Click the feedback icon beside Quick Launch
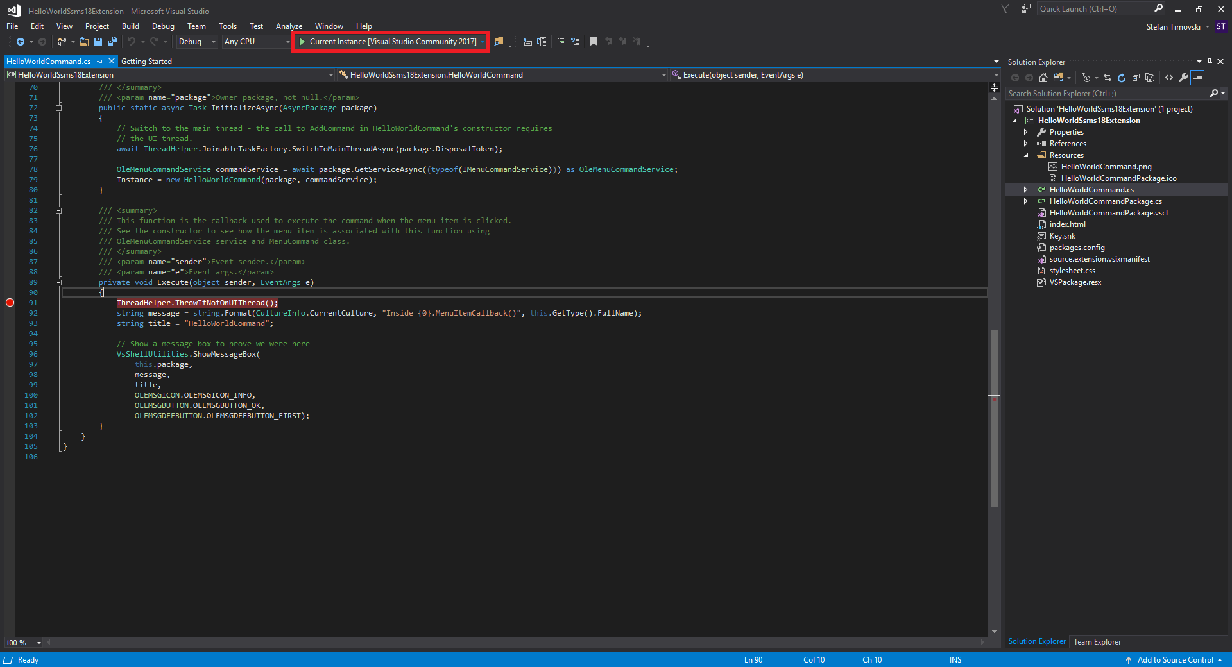The image size is (1232, 667). [x=1026, y=9]
